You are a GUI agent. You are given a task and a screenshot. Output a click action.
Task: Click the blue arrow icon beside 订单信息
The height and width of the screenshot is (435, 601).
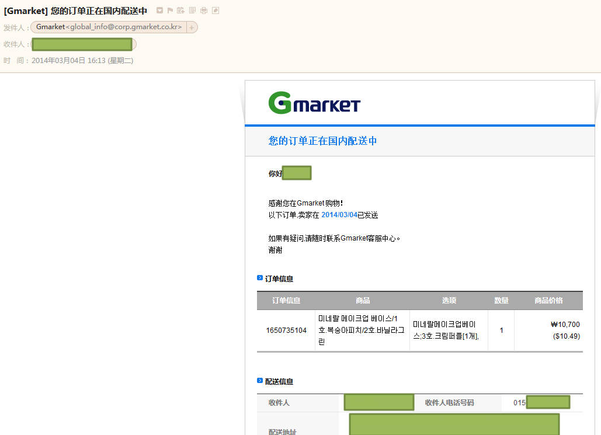point(260,278)
